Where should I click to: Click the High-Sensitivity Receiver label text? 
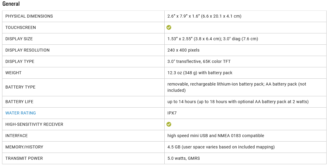click(34, 124)
